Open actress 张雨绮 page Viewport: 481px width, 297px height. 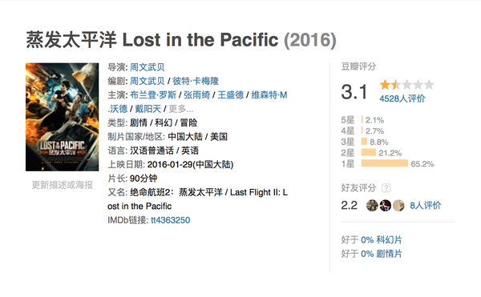click(196, 95)
